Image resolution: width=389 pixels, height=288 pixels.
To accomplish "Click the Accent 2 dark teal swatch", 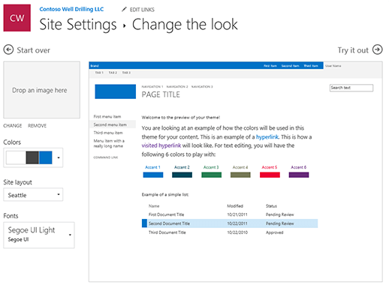I will click(182, 175).
